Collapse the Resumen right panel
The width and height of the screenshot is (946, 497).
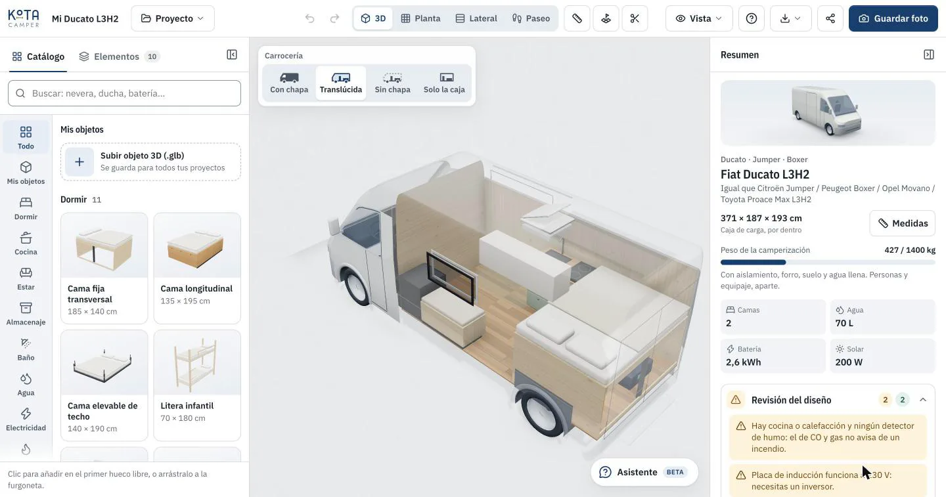coord(929,55)
